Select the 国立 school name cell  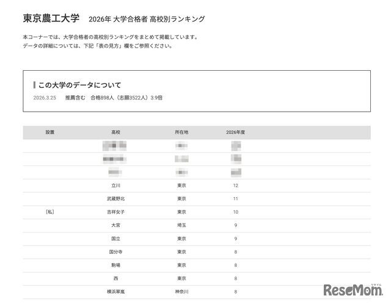point(115,239)
